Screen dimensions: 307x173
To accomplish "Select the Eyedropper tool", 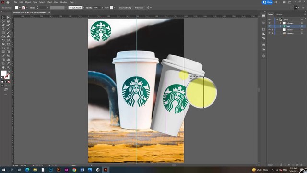I will tap(3, 56).
